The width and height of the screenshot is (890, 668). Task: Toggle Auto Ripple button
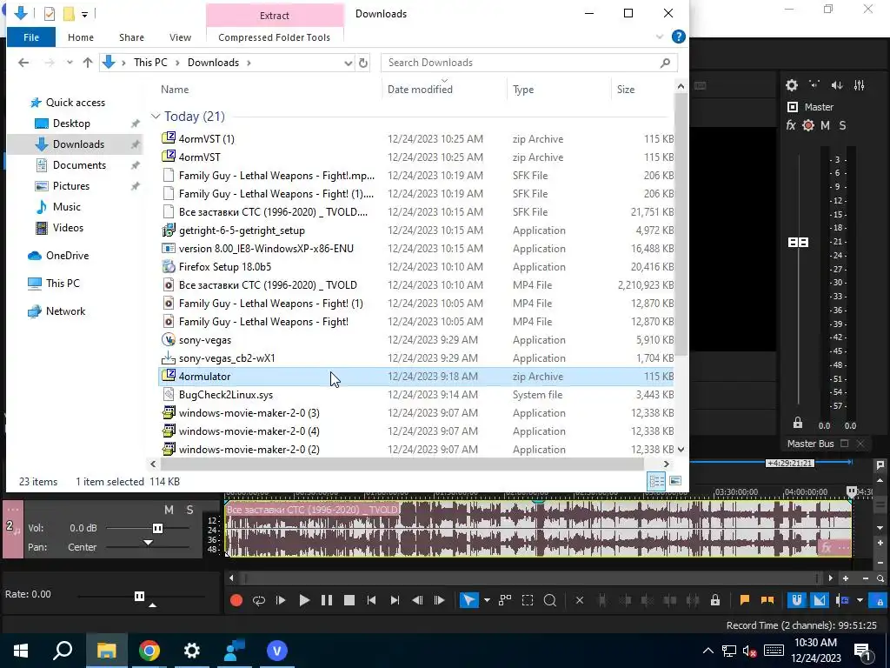[842, 600]
